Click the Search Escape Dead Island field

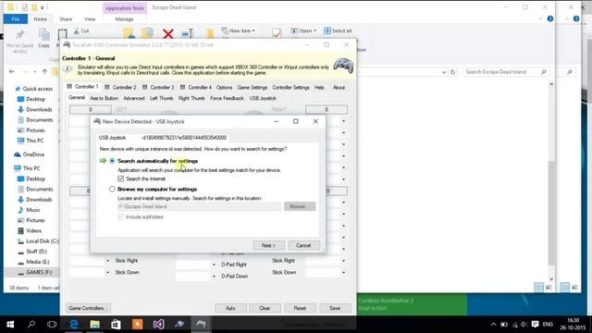click(x=506, y=72)
